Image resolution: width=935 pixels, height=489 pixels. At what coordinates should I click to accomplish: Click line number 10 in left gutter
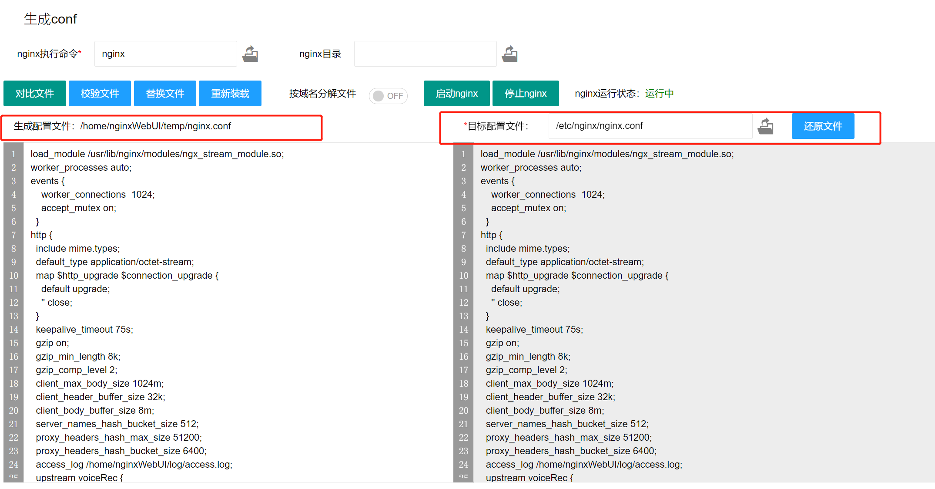pyautogui.click(x=13, y=276)
